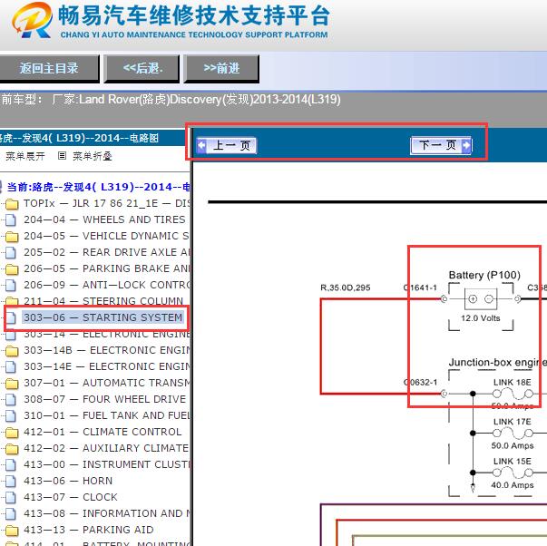Expand 303-14B Electronic Engine folder

click(x=107, y=350)
